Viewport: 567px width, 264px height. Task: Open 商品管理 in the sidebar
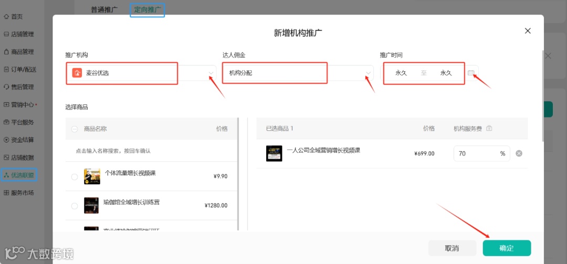click(19, 52)
